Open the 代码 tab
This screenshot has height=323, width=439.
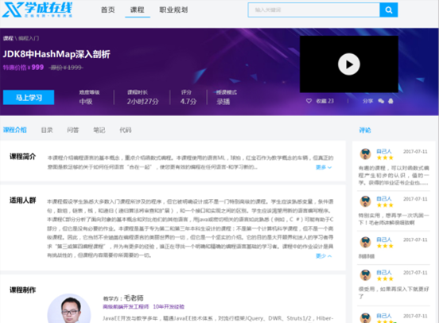[126, 130]
